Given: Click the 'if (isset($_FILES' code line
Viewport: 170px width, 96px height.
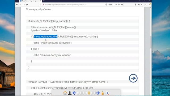Looking at the screenshot, I should click(x=49, y=21).
